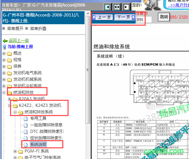Click the sidebar scrollbar up arrow
189x159 pixels.
tap(88, 13)
